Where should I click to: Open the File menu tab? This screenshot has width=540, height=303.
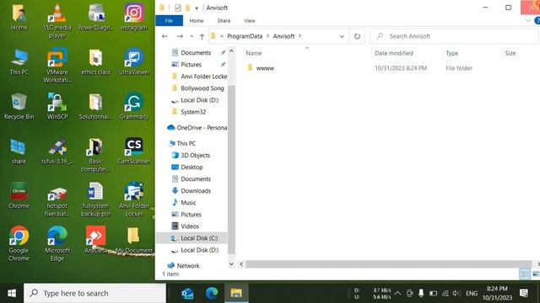pyautogui.click(x=169, y=20)
